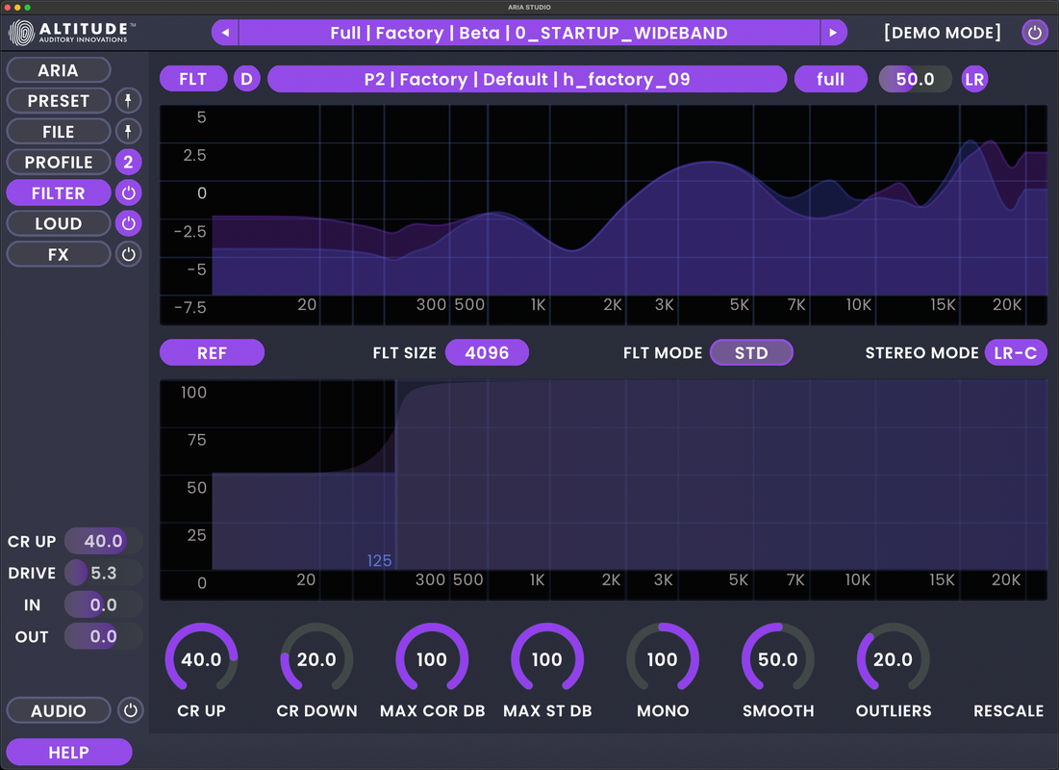Switch to the ARIA section
Screen dimensions: 1059x770
(x=58, y=70)
